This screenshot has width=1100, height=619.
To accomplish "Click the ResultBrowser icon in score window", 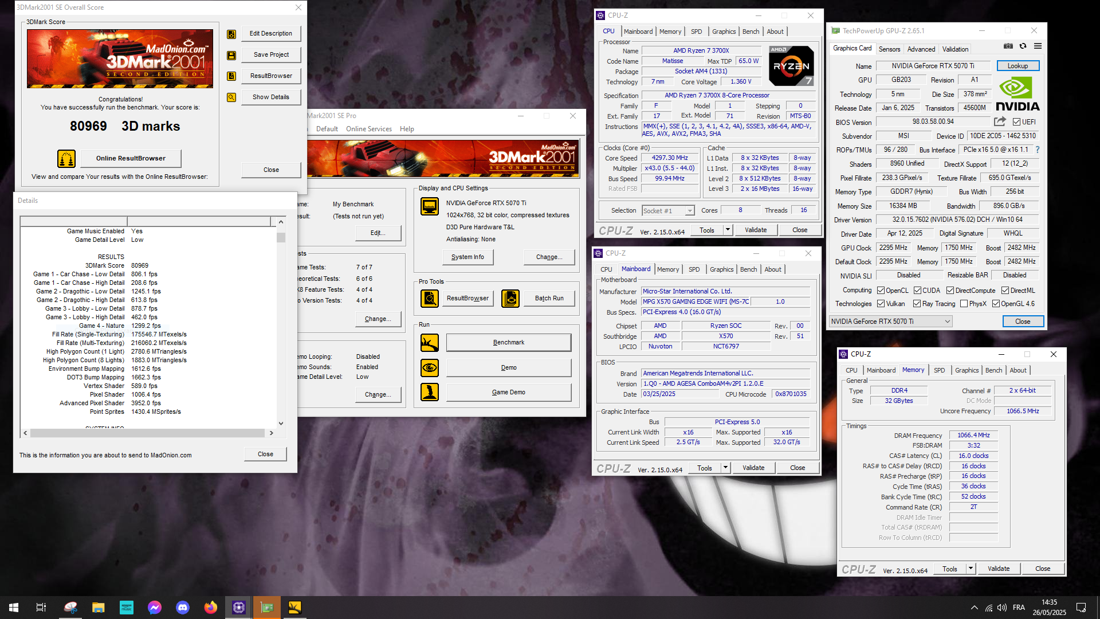I will (231, 76).
